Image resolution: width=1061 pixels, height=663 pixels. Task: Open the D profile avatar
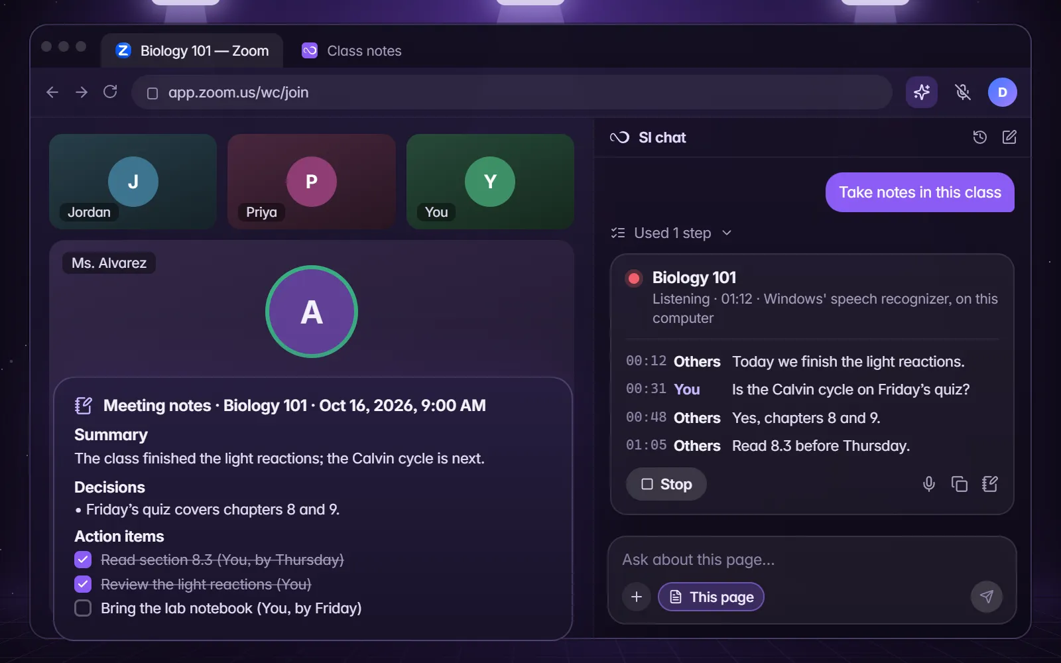(1003, 92)
